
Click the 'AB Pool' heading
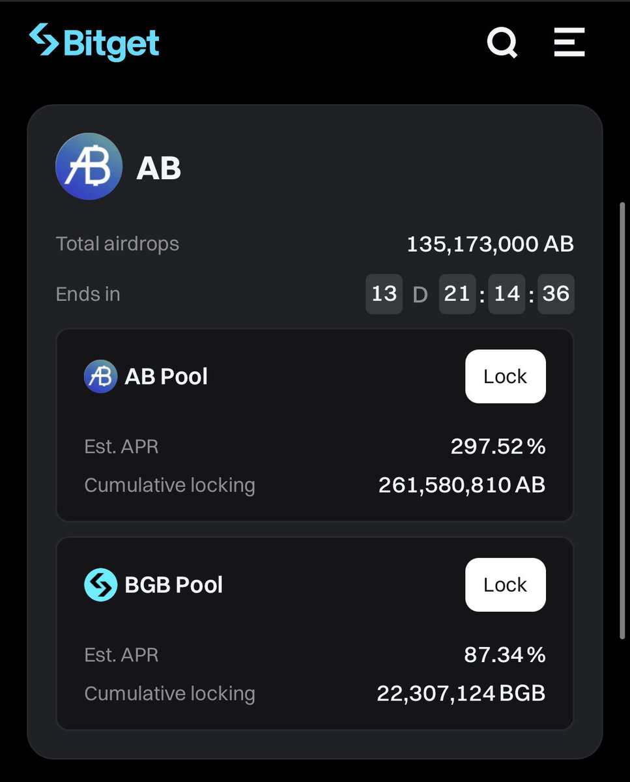pyautogui.click(x=166, y=377)
